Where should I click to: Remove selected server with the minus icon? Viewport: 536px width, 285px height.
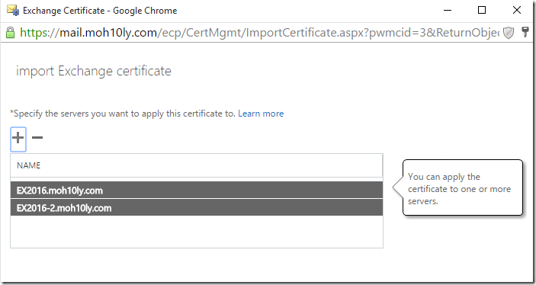click(37, 138)
